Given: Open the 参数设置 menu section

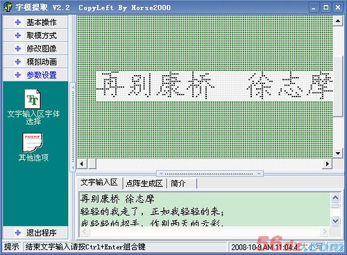Looking at the screenshot, I should (x=35, y=75).
